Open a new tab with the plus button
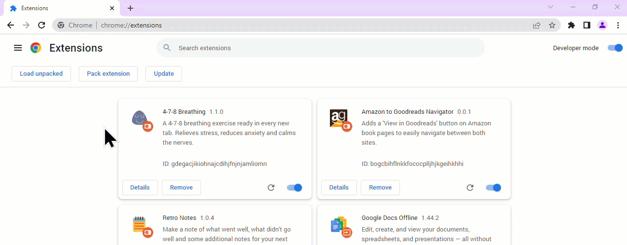Screen dimensions: 627x245 130,8
